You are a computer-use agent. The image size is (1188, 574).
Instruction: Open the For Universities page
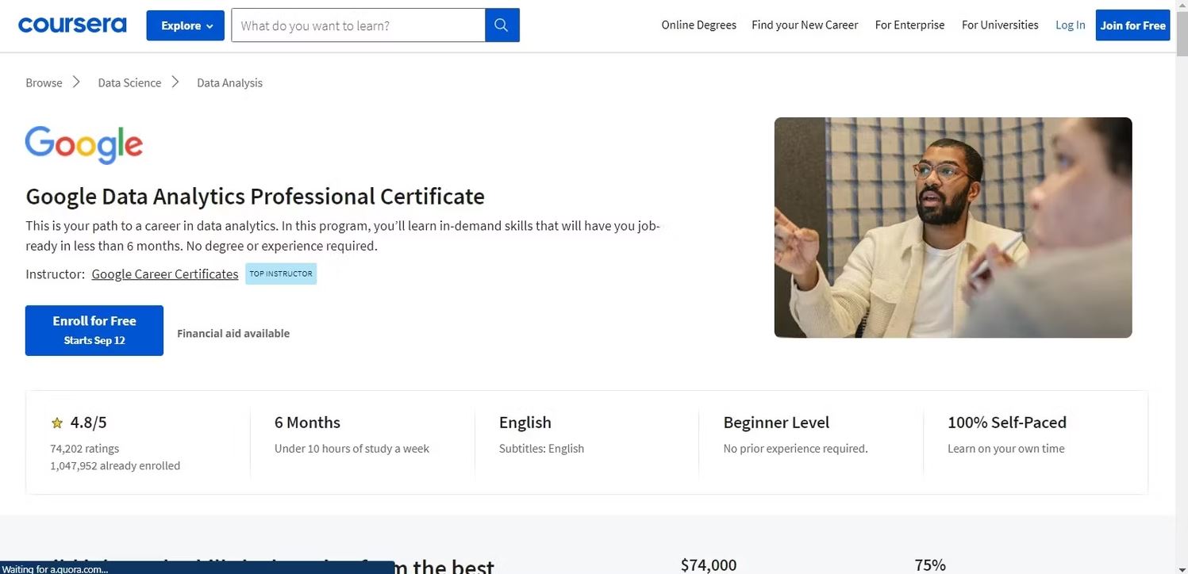[x=1000, y=25]
